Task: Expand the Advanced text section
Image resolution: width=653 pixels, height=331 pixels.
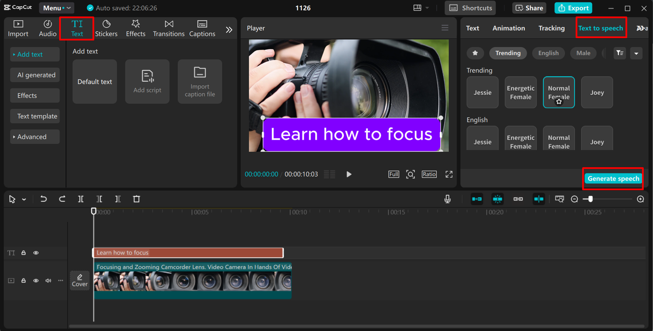Action: (35, 137)
